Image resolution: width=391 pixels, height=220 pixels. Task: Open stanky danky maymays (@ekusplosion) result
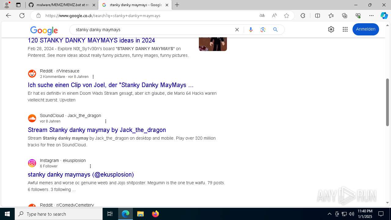(x=81, y=174)
